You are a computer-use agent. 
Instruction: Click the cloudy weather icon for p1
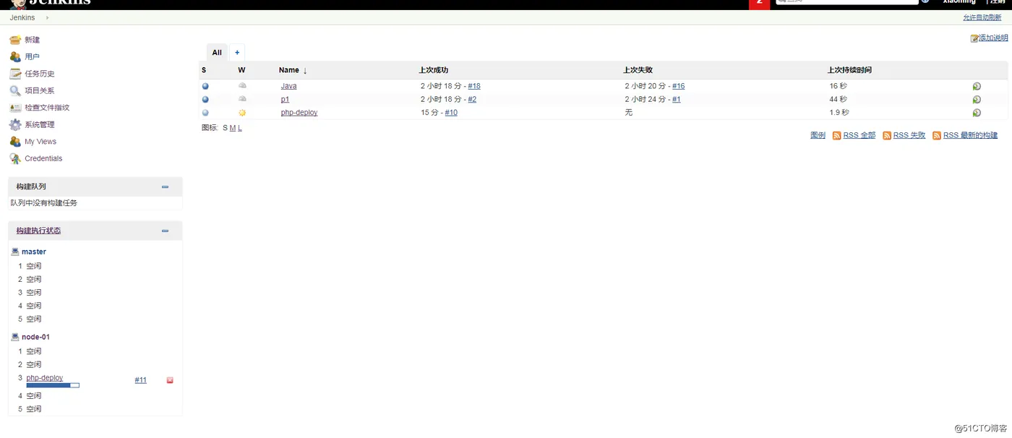[242, 99]
